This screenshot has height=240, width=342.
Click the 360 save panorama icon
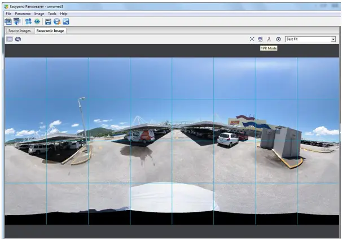pyautogui.click(x=48, y=21)
